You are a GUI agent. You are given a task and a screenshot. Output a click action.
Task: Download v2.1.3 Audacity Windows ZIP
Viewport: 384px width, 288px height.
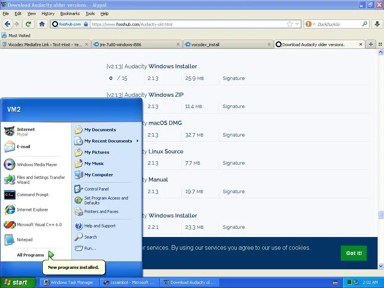[145, 95]
